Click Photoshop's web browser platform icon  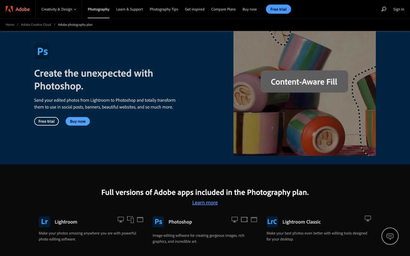point(254,220)
